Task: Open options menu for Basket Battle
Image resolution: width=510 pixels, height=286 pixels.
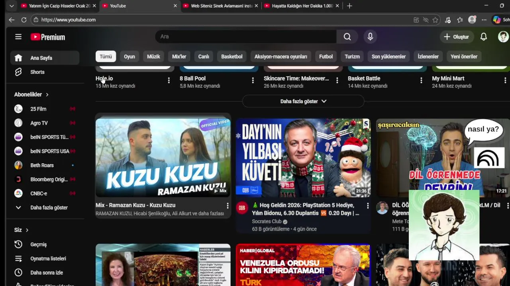Action: click(421, 81)
